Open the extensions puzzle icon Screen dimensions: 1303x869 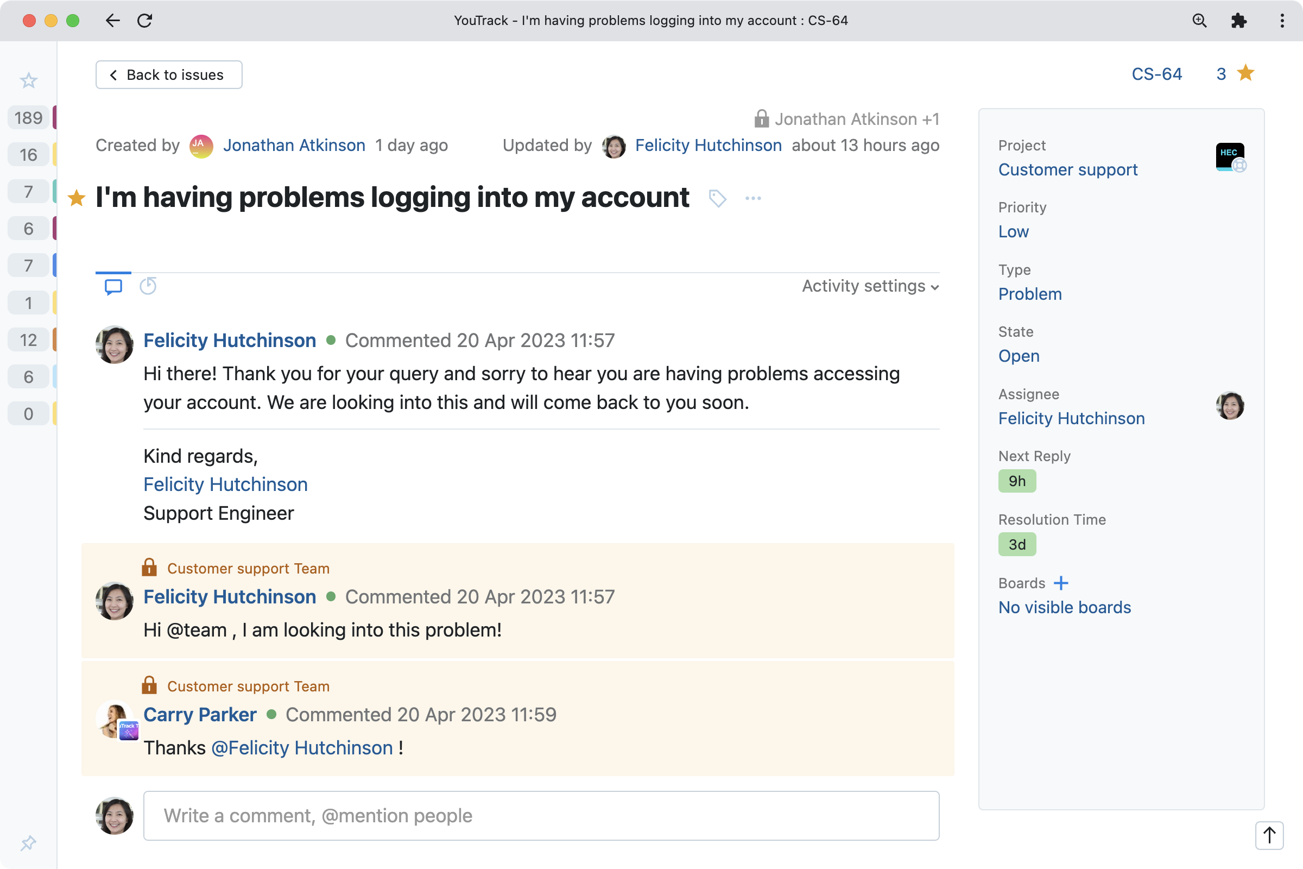pos(1238,21)
